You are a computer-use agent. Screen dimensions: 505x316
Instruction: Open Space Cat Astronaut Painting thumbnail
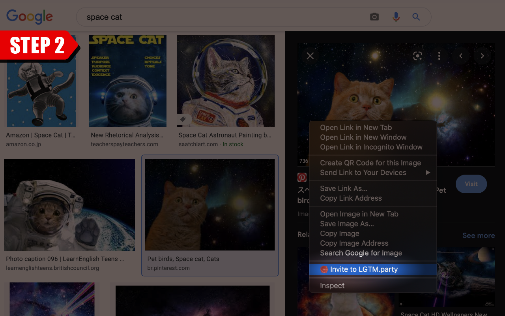tap(226, 81)
